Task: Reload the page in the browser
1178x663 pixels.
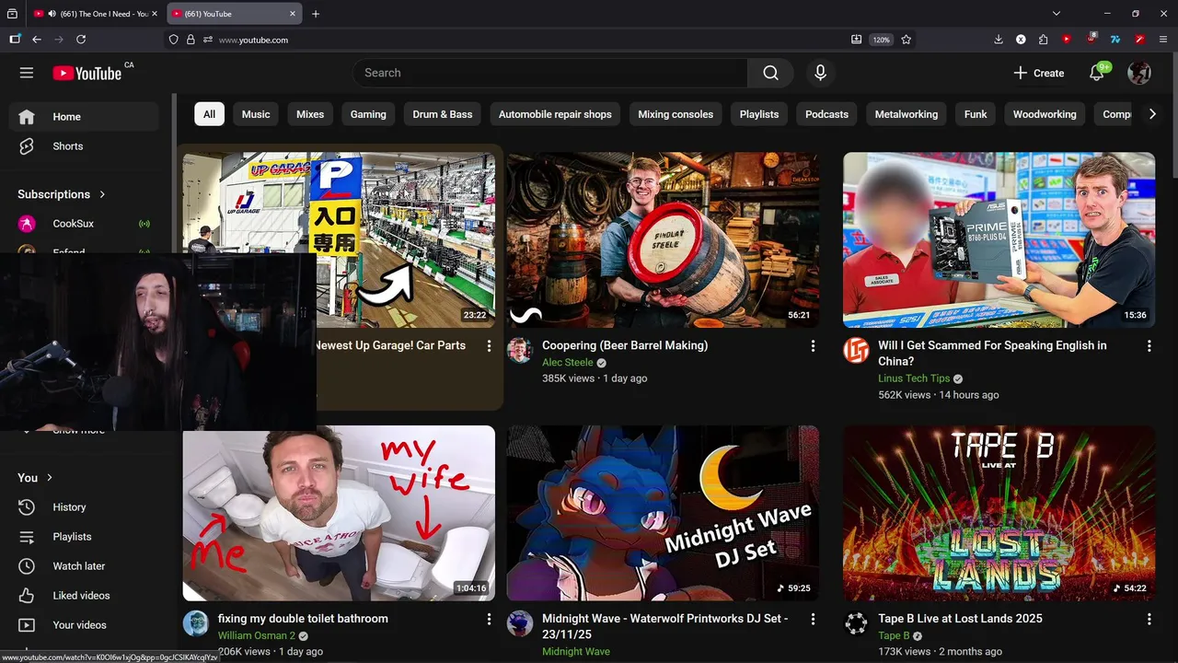Action: coord(81,40)
